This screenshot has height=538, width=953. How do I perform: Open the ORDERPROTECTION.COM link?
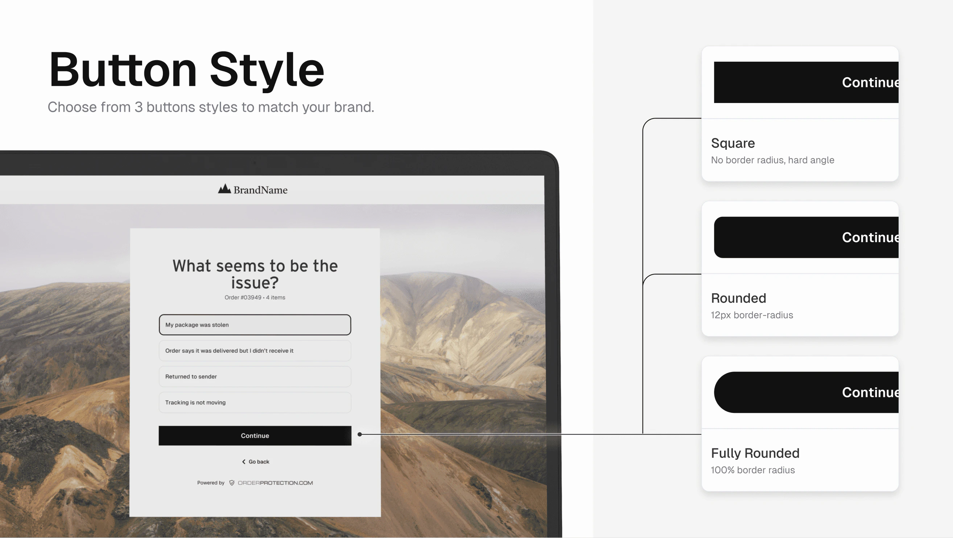275,483
